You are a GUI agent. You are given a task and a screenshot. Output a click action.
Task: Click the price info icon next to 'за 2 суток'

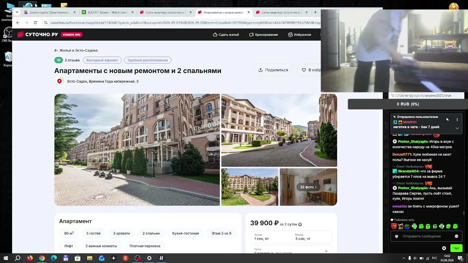tap(300, 225)
